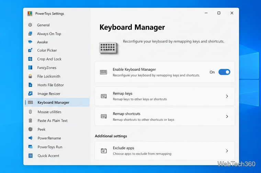Click the Mouse utilities mouse icon
261x173 pixels.
coord(30,112)
